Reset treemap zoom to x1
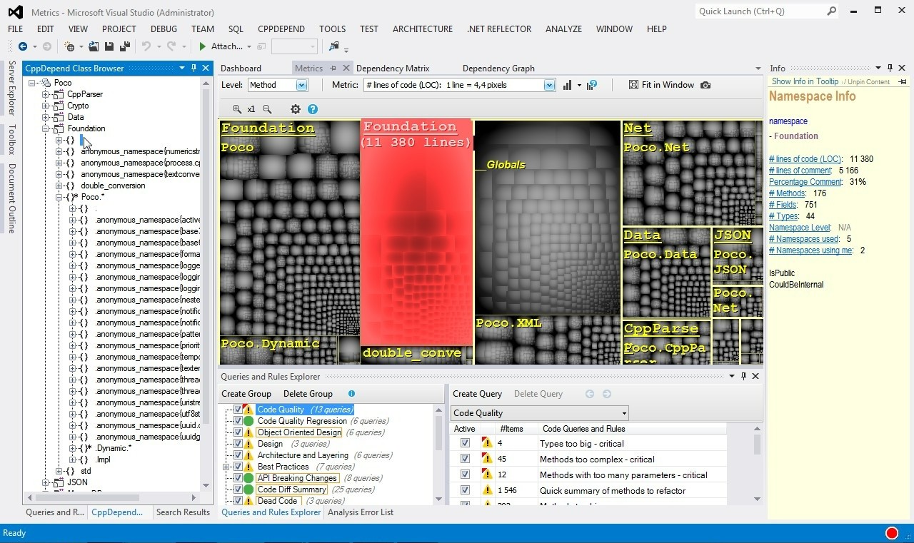The width and height of the screenshot is (914, 543). [251, 109]
